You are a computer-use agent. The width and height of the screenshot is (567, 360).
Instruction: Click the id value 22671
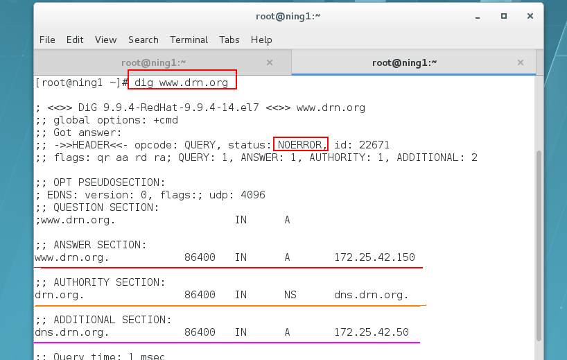pyautogui.click(x=374, y=145)
